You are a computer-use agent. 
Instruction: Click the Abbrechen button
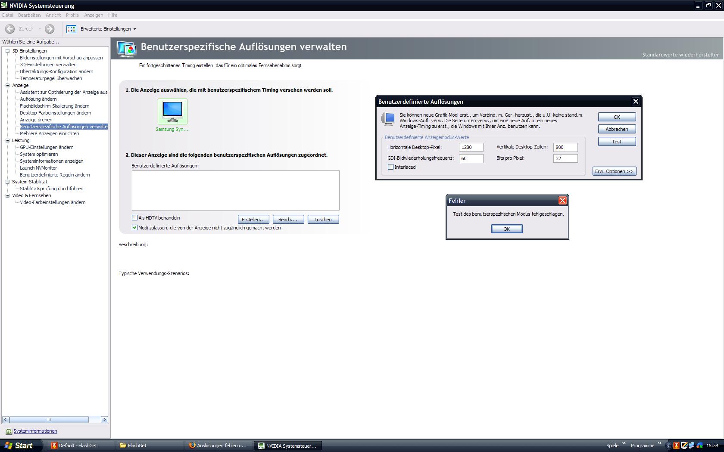pos(617,129)
